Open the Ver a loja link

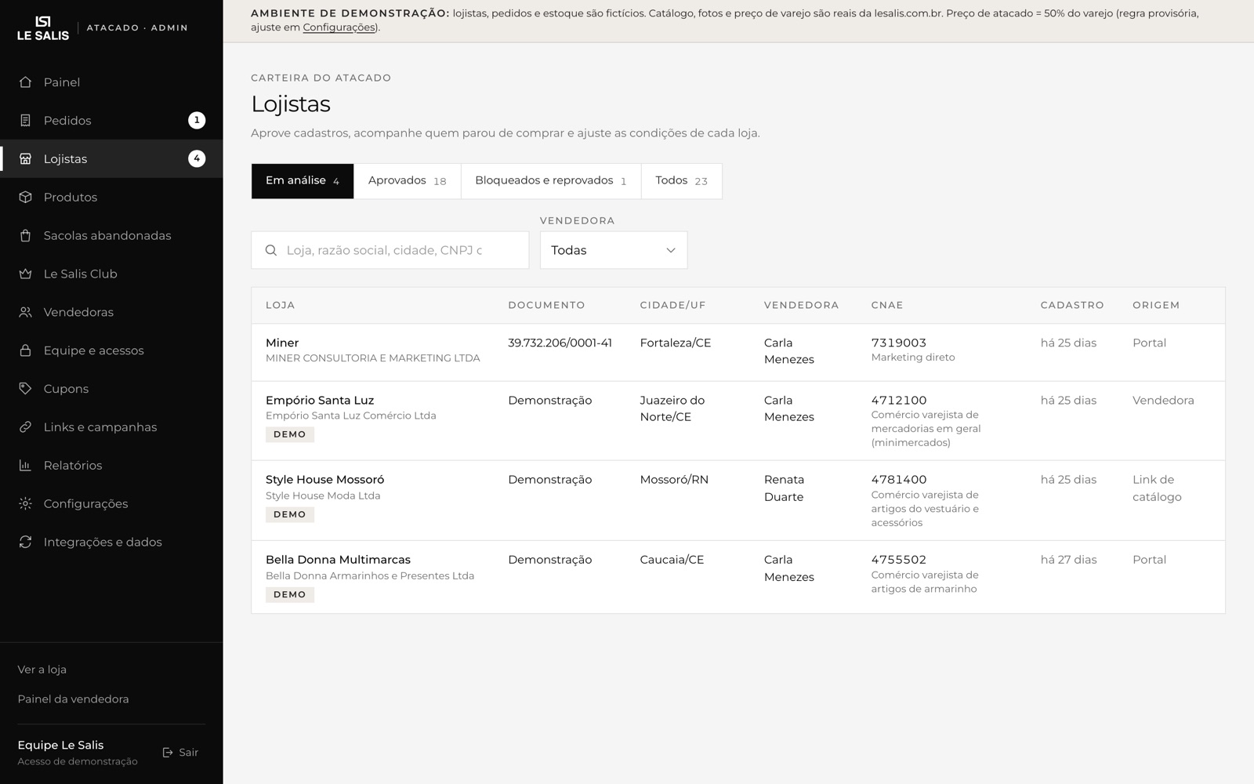pos(42,670)
